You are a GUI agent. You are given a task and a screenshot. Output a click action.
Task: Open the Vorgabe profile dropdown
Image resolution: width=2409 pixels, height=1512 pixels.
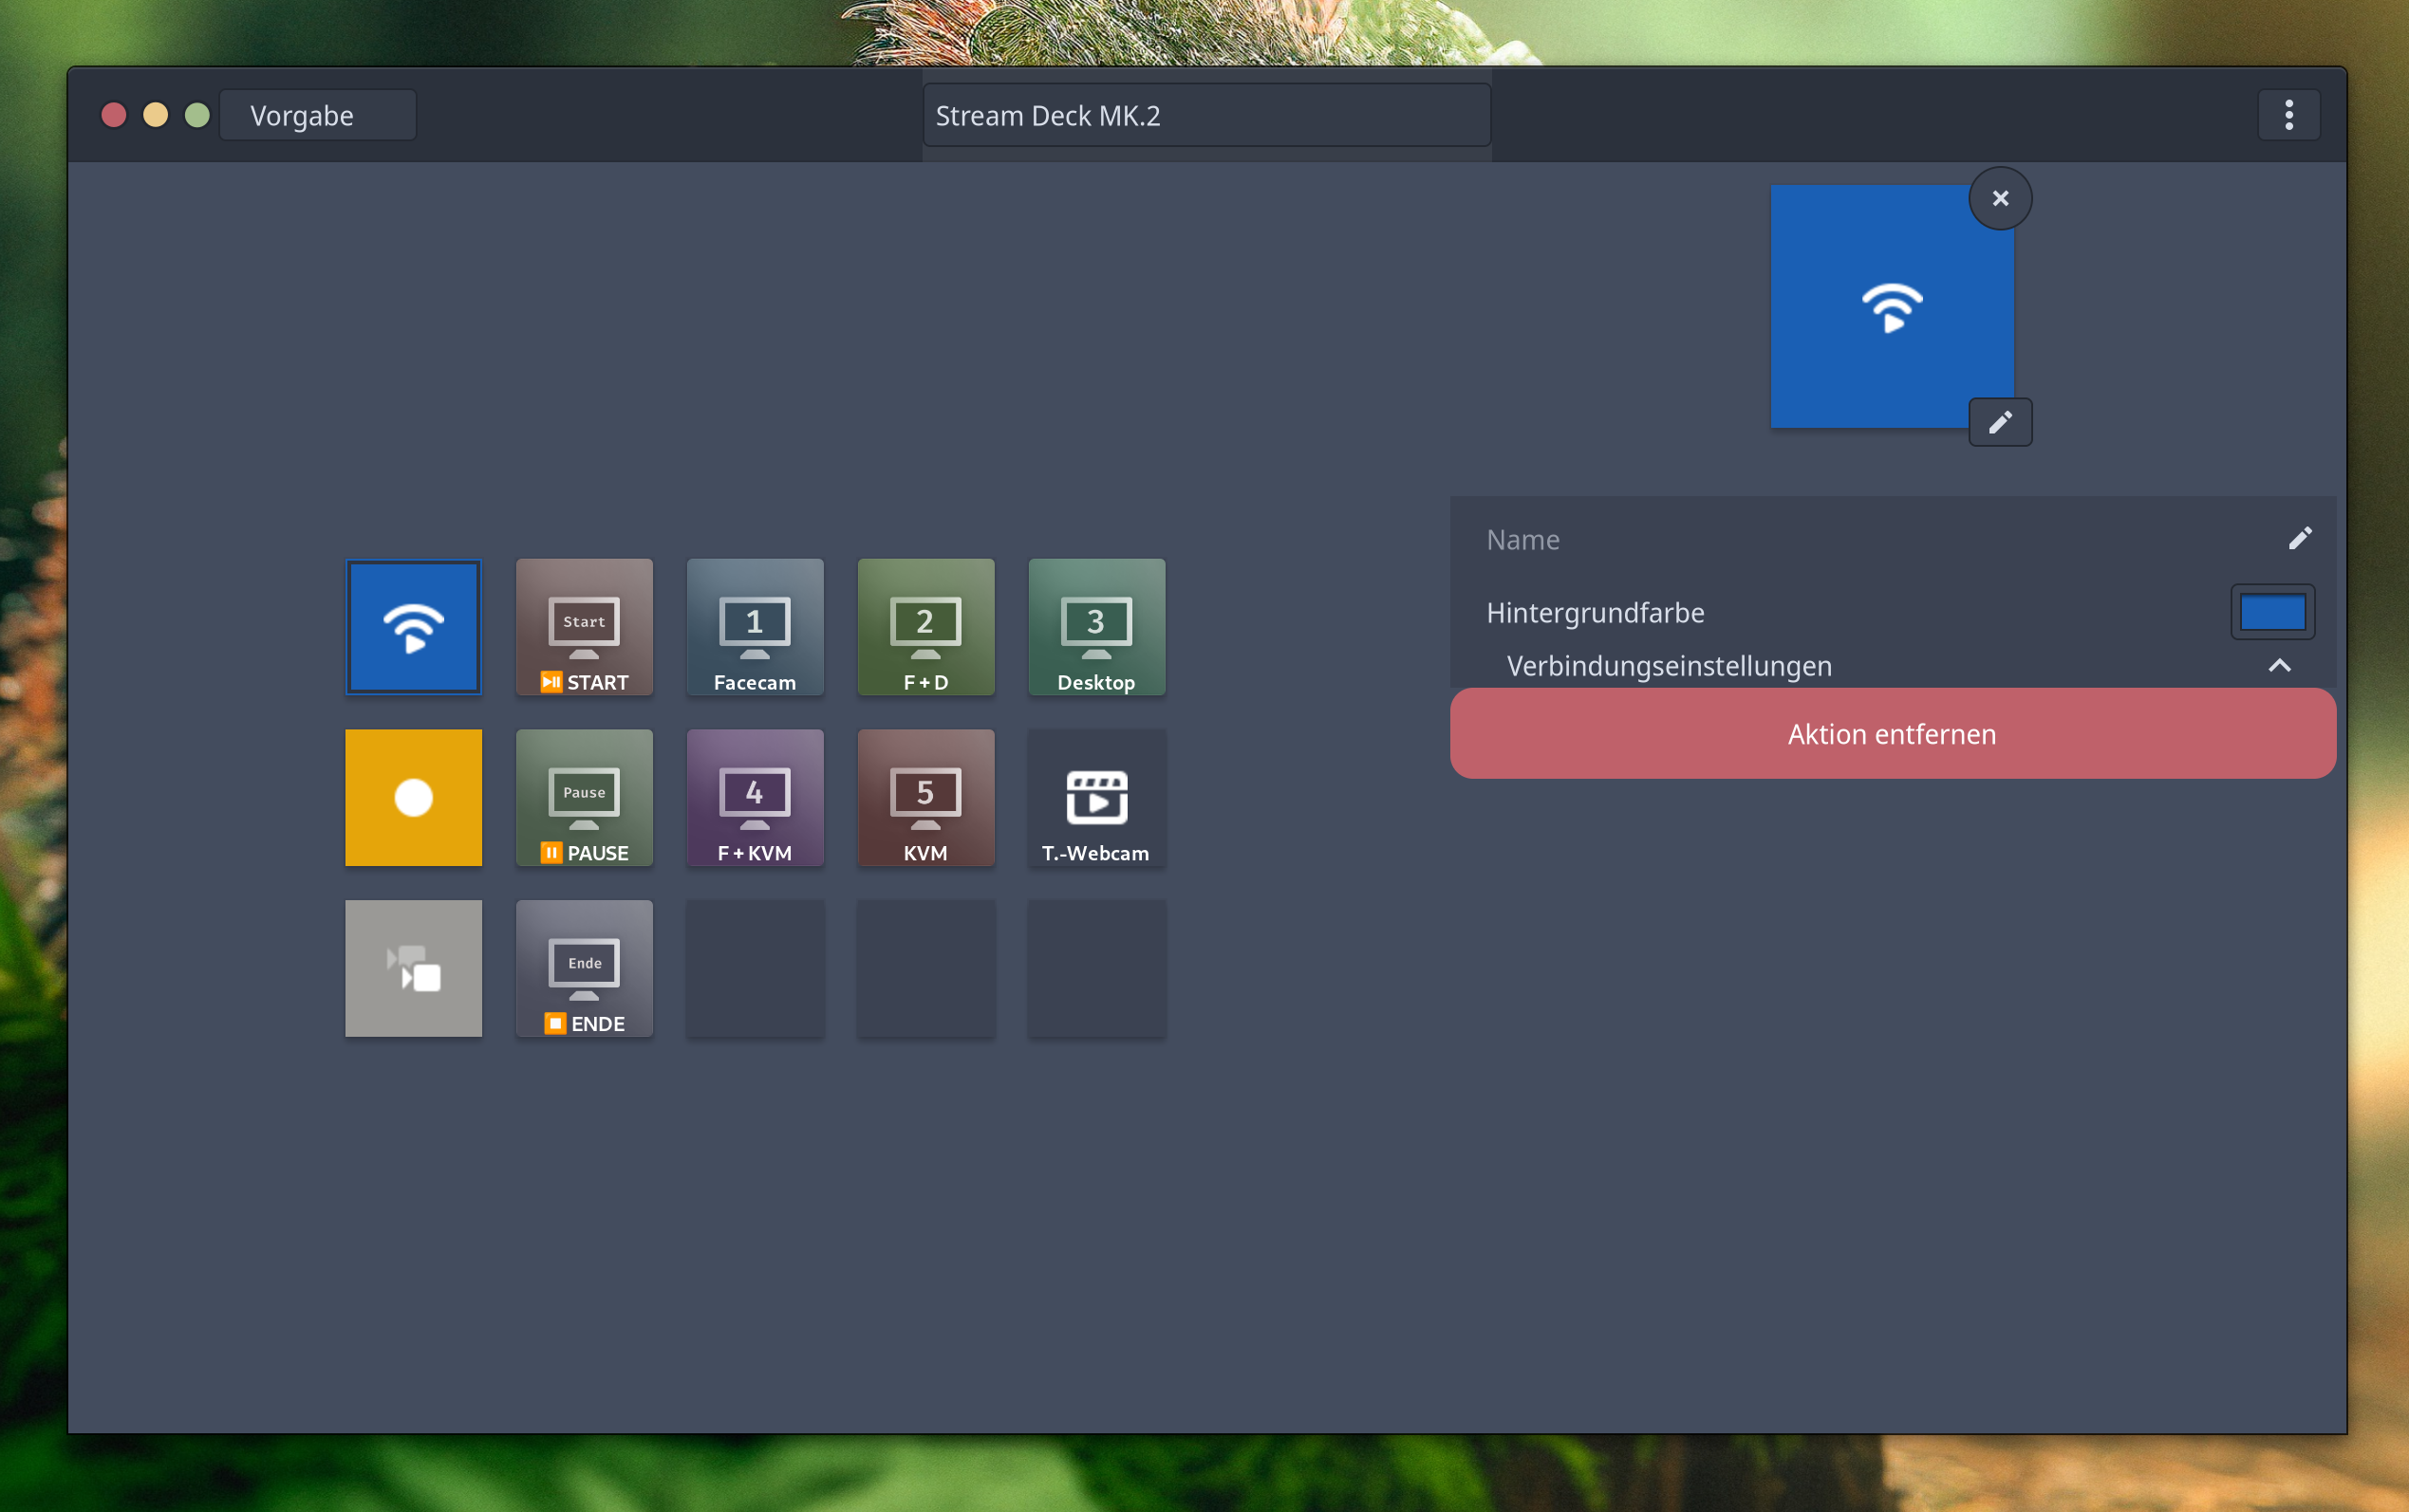(x=317, y=116)
